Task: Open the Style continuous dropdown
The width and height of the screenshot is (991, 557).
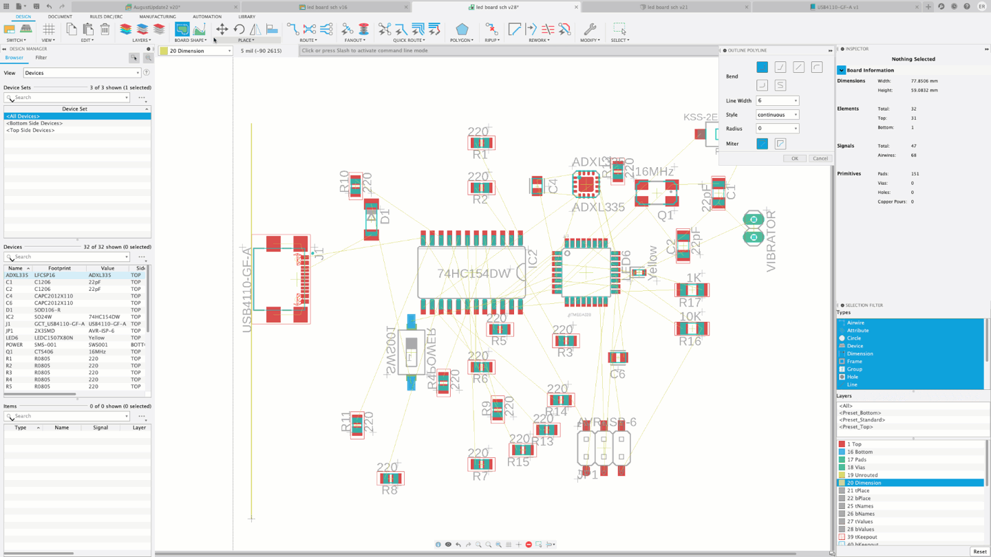Action: point(777,115)
